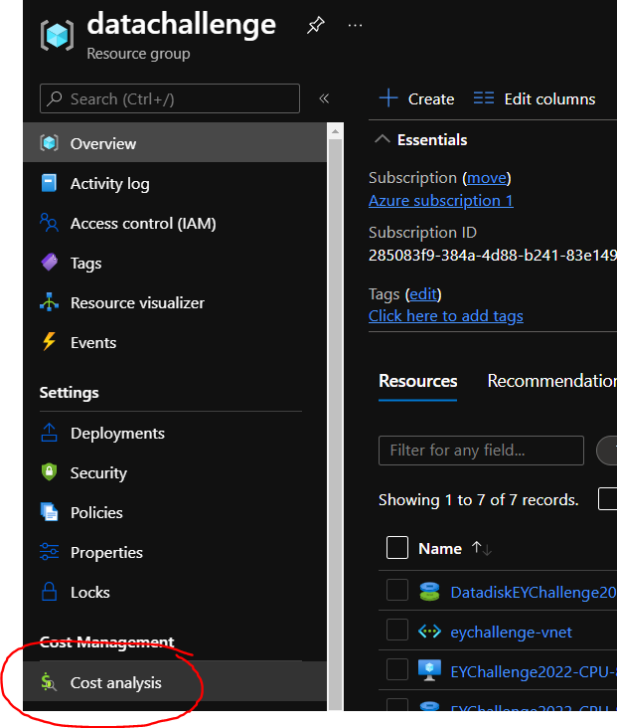Click the Subscription move link

486,178
